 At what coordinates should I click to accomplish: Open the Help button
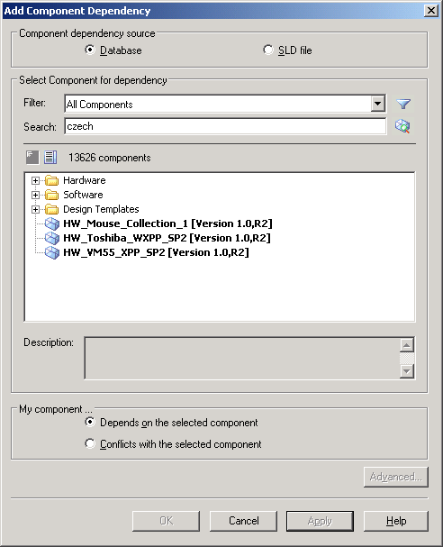(396, 521)
